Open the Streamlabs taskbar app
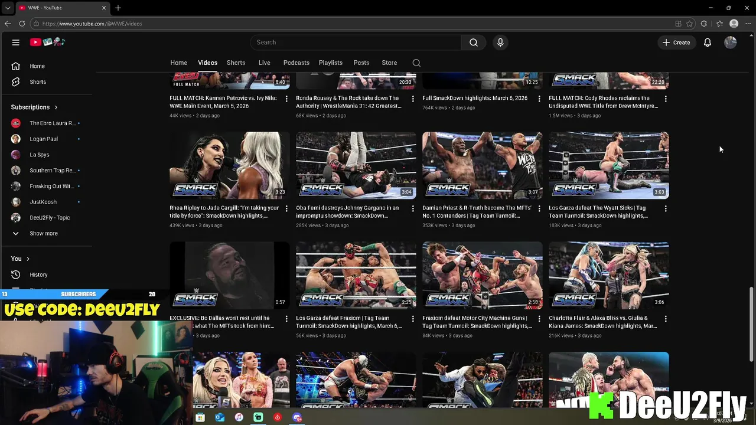This screenshot has height=425, width=756. [x=258, y=417]
